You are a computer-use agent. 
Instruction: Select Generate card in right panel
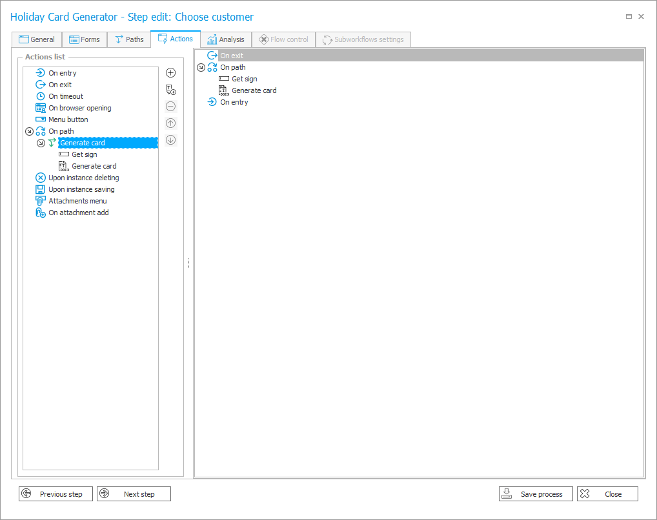(254, 90)
